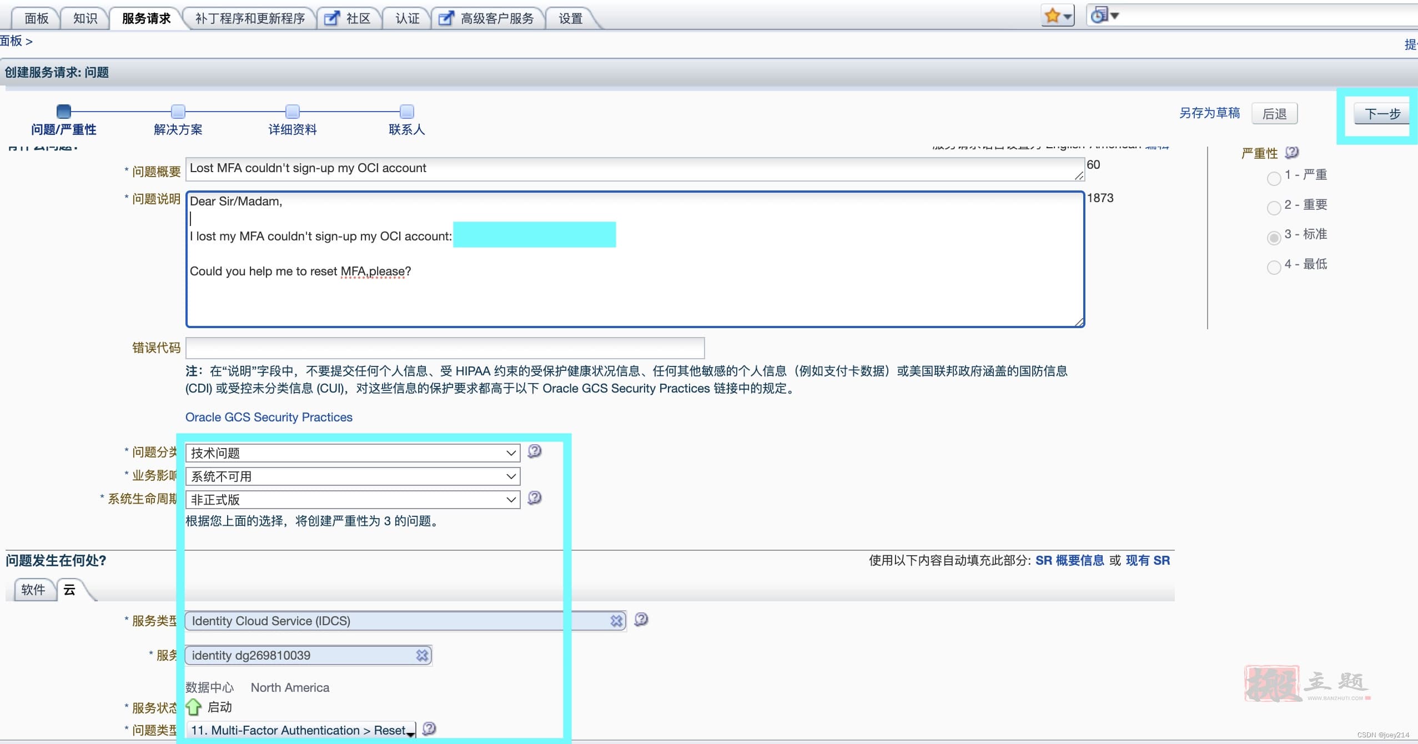Open the 设置 tab
This screenshot has width=1418, height=744.
point(571,18)
